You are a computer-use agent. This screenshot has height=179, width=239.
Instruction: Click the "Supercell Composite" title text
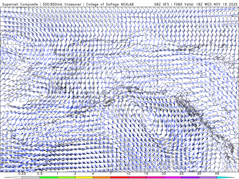20,4
